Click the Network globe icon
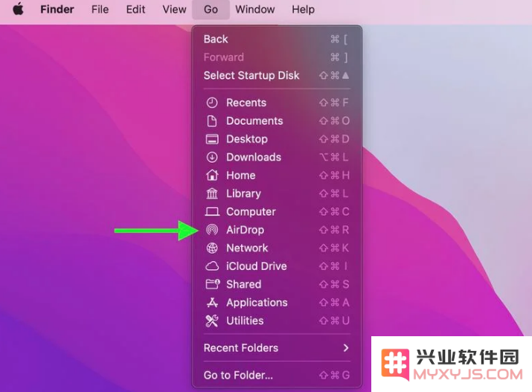 click(x=212, y=248)
